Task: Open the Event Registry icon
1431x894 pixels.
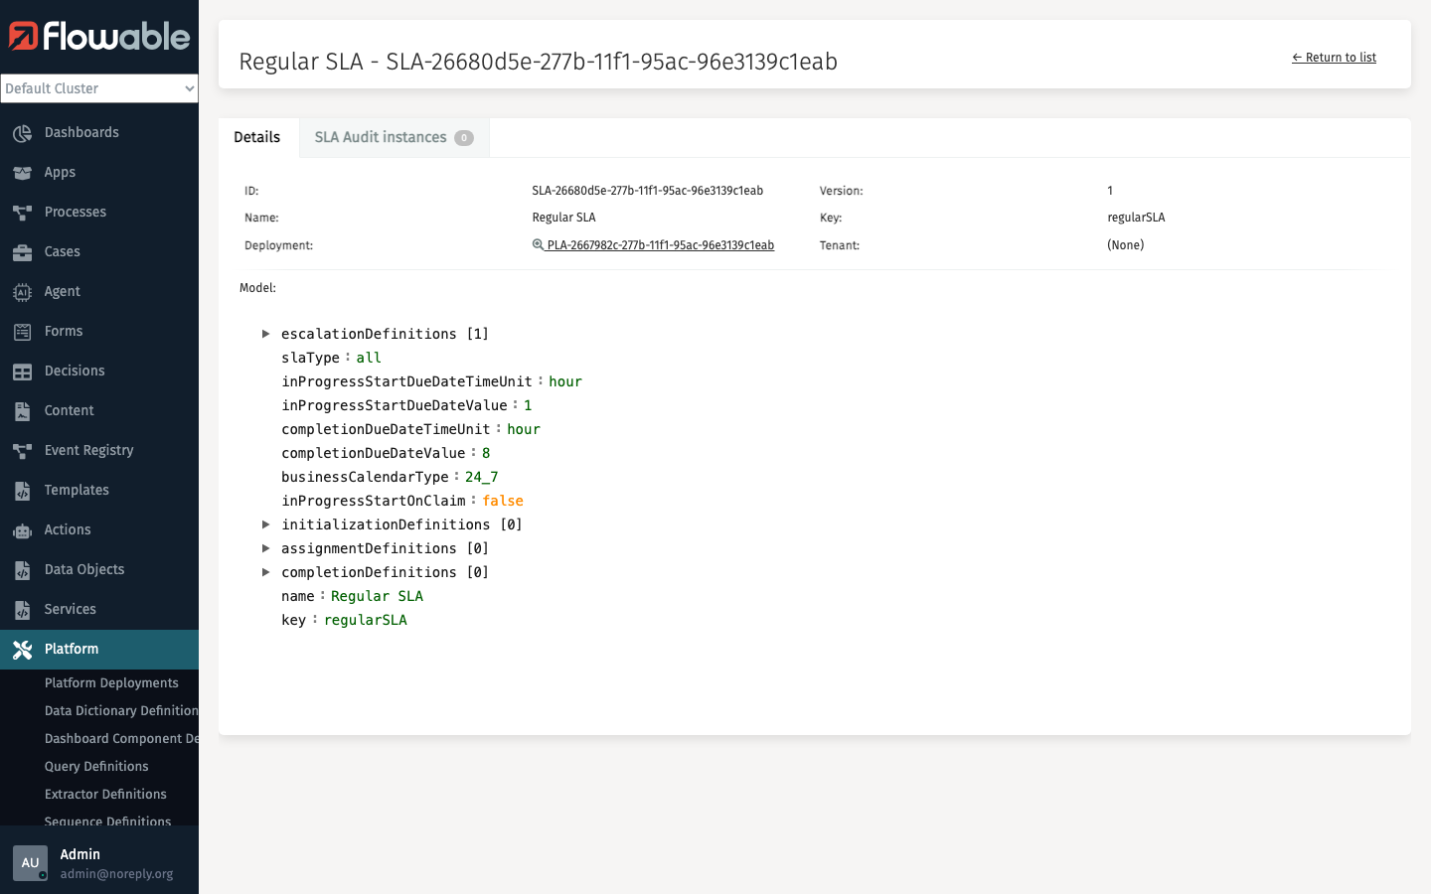Action: click(x=22, y=450)
